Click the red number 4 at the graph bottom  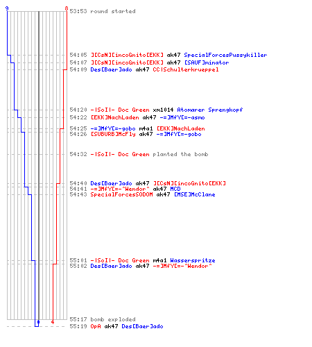click(x=53, y=322)
